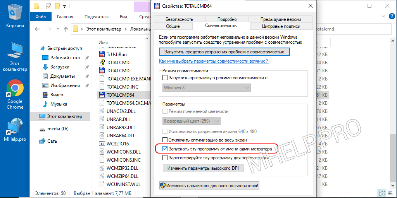Open the Recycle Bin desktop icon
This screenshot has width=397, height=198.
pyautogui.click(x=16, y=15)
